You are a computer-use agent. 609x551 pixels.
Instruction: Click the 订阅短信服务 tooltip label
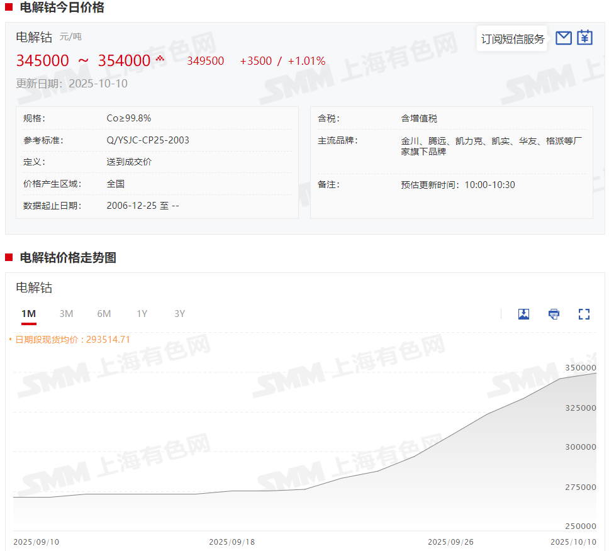coord(513,39)
